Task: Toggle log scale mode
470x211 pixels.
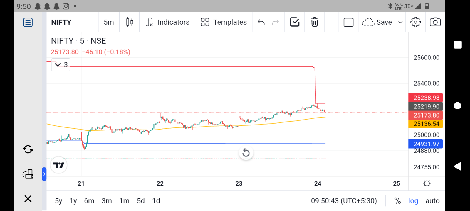Action: 413,201
